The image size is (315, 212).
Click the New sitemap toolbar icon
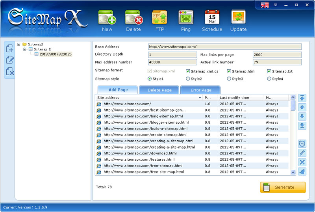coord(107,19)
